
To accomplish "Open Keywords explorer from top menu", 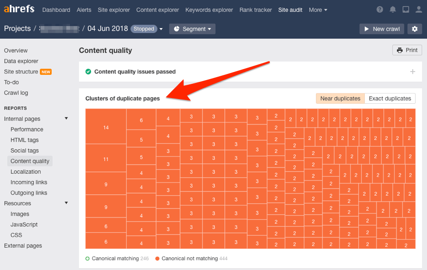I will [209, 9].
